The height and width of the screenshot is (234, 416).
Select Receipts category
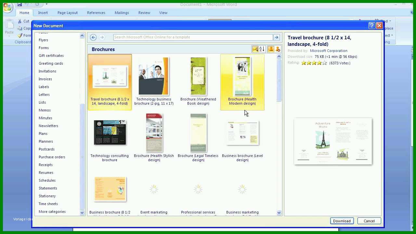click(45, 165)
